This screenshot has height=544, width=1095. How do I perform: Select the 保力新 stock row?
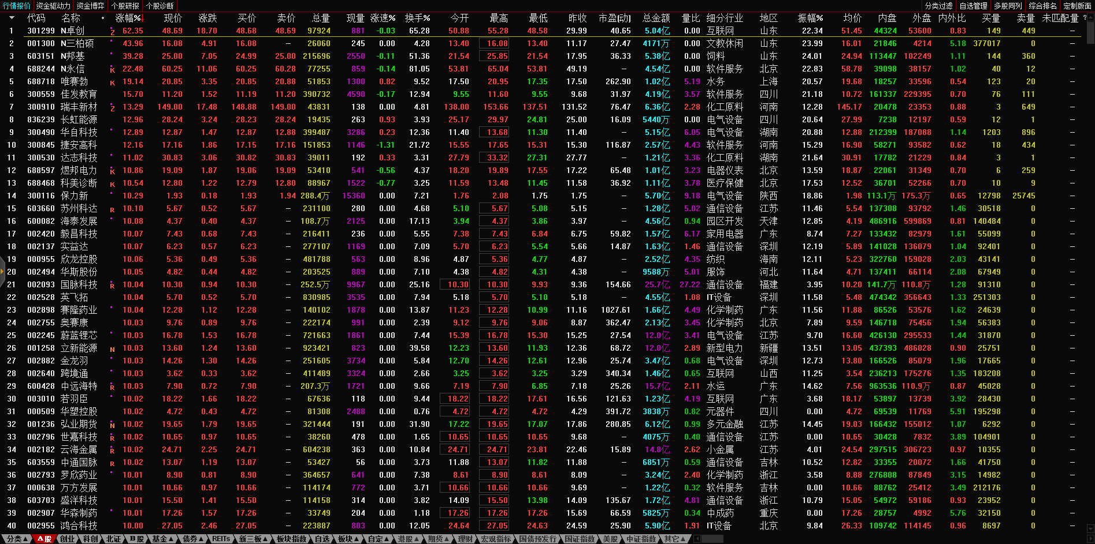point(74,196)
